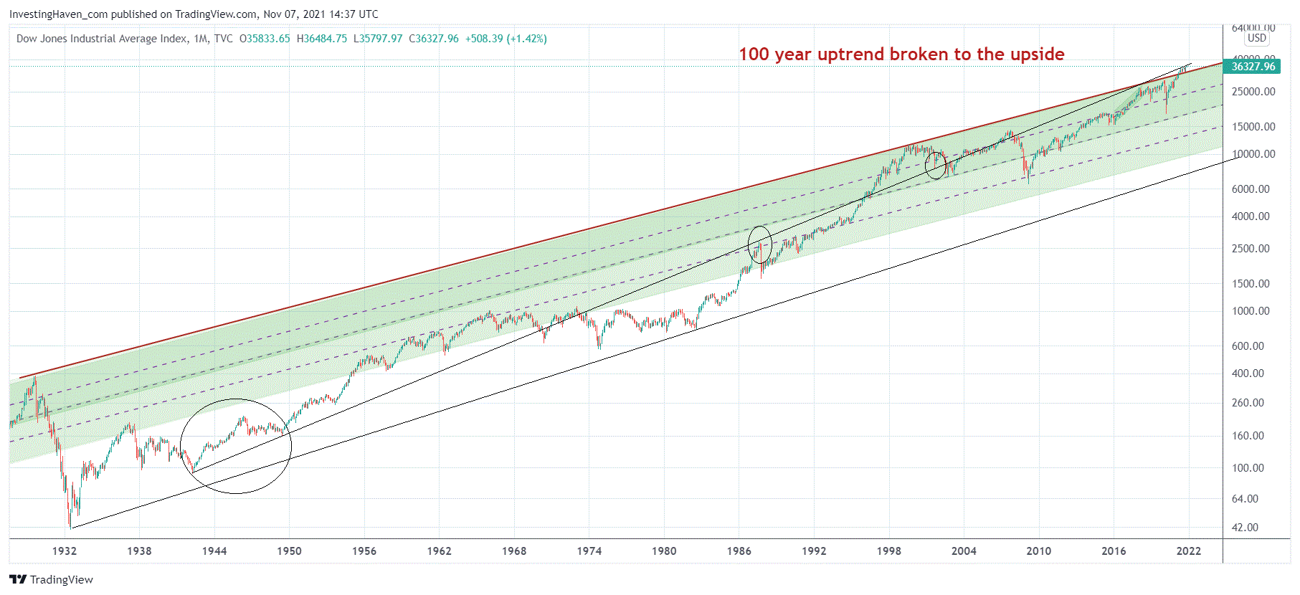Click the 42.00 price axis label
The width and height of the screenshot is (1300, 595).
click(1245, 528)
